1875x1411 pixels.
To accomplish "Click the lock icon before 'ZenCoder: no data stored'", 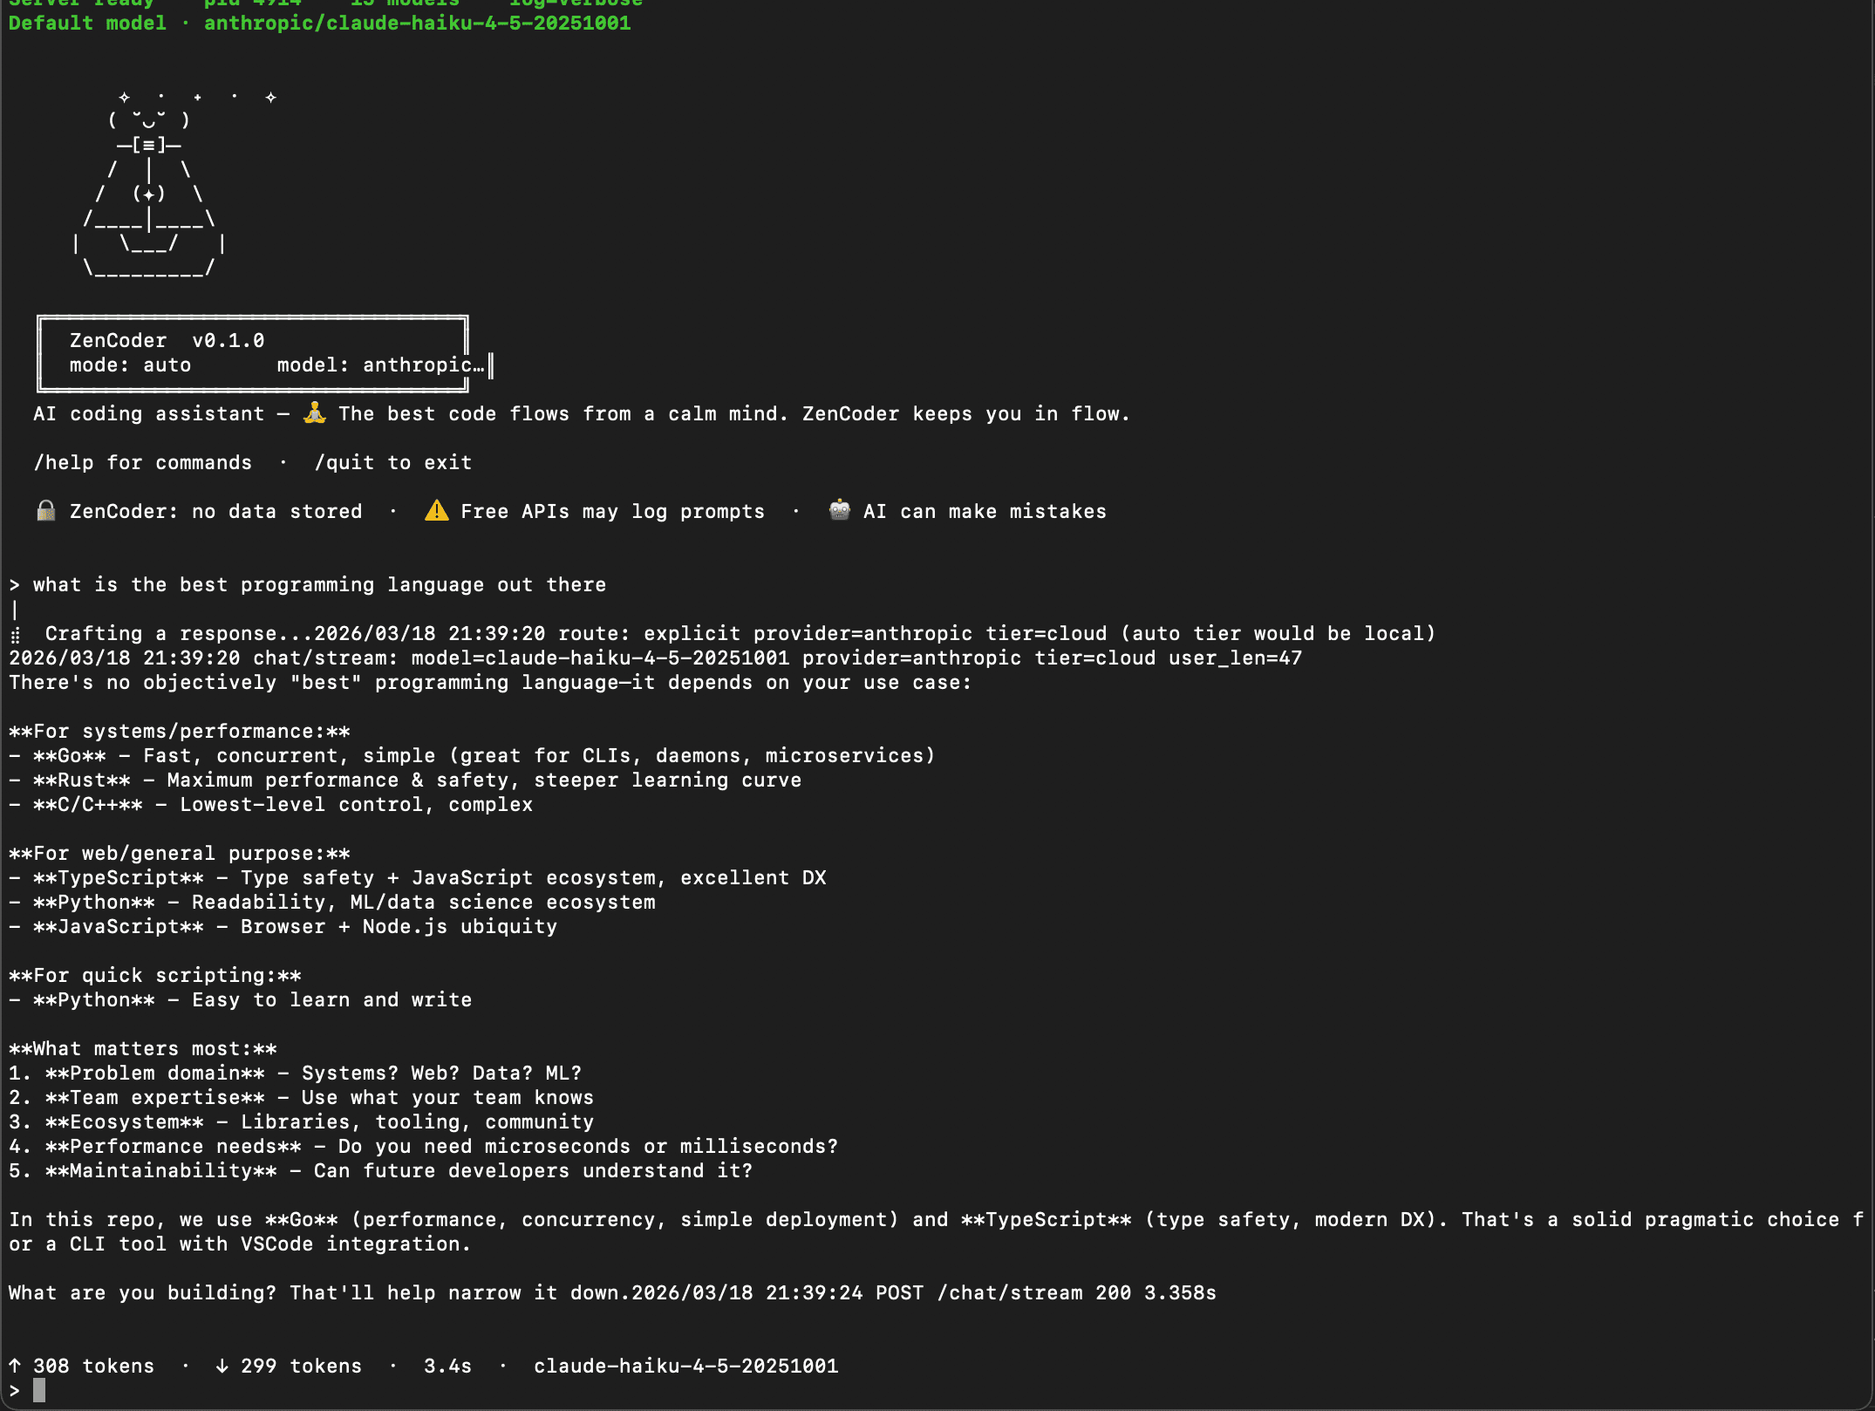I will point(45,511).
